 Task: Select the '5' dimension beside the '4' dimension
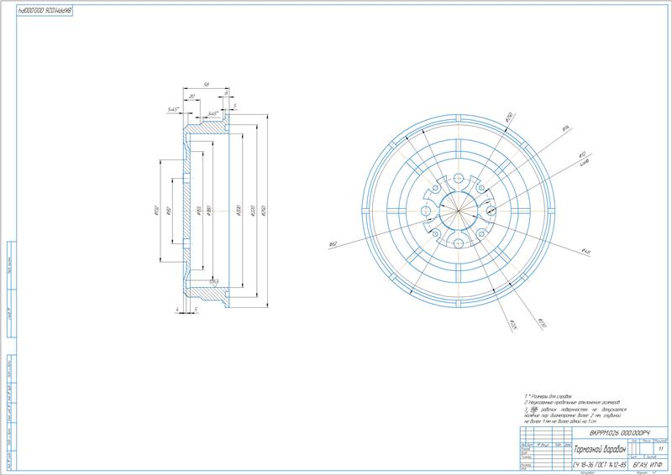[196, 309]
